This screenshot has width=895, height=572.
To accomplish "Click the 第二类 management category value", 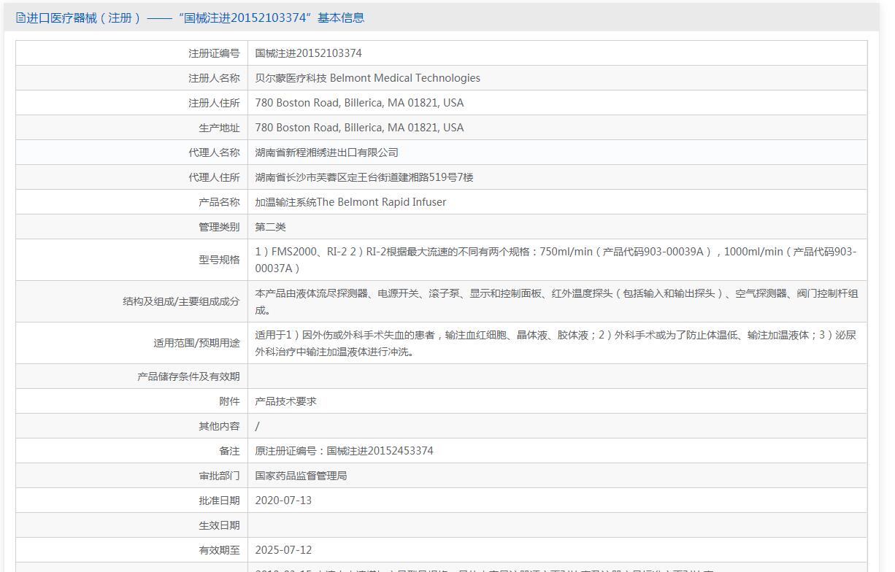I will tap(270, 227).
